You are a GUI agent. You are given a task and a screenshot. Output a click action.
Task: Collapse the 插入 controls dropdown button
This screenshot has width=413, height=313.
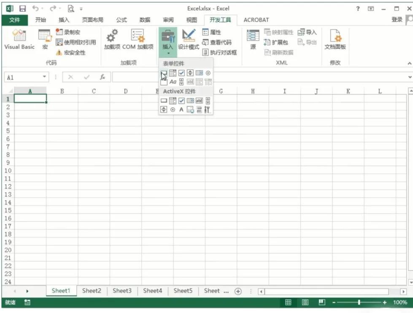(x=168, y=42)
